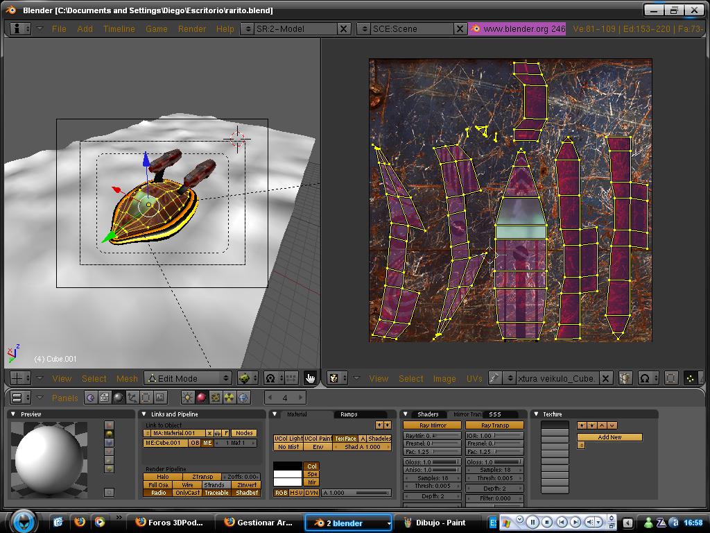Toggle the Ray Mirror button
The width and height of the screenshot is (710, 533).
coord(433,425)
